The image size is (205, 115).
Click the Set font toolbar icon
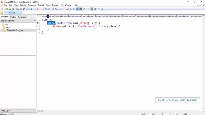click(67, 9)
